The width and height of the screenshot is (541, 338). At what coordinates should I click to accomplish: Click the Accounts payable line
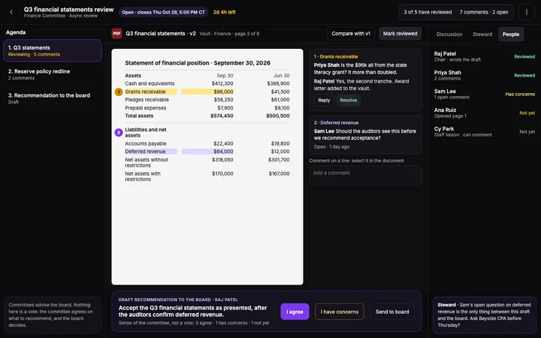pos(207,143)
